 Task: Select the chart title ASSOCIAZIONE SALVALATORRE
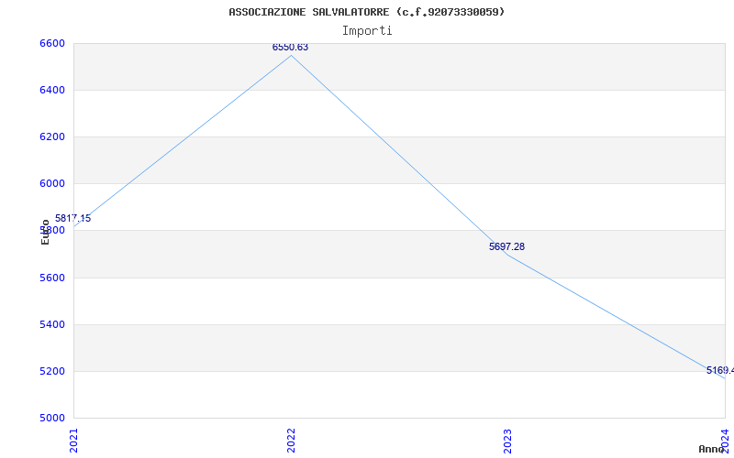coord(366,12)
